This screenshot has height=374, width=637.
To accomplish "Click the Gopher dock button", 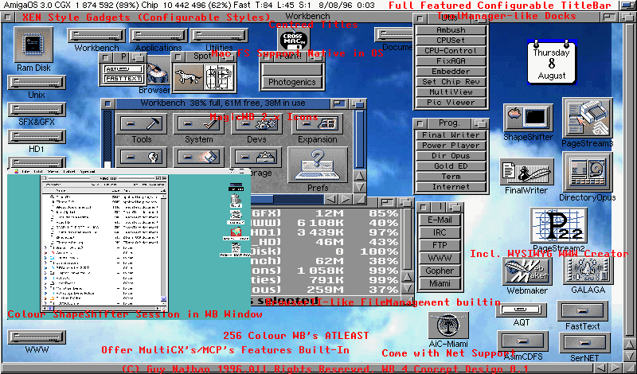I will coord(440,271).
